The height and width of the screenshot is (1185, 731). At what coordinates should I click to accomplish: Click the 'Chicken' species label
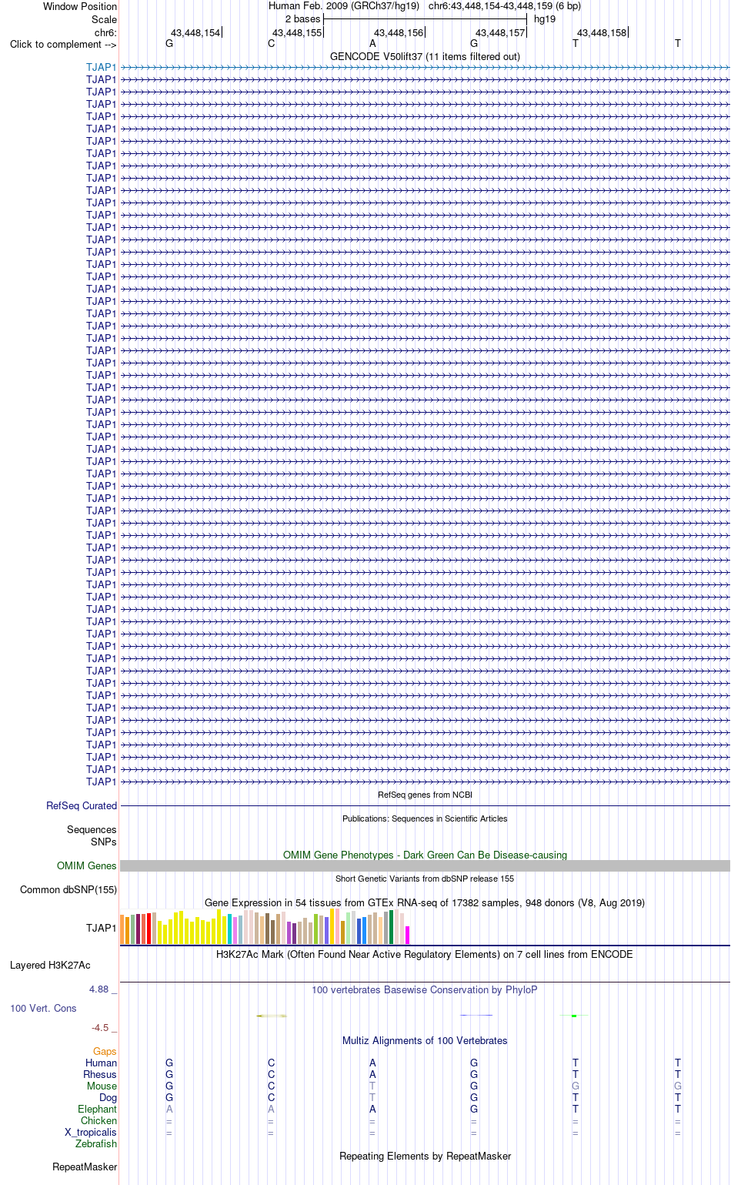pyautogui.click(x=98, y=1120)
